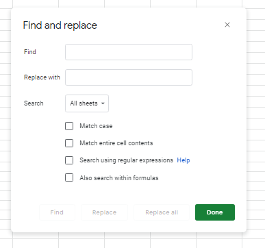Image resolution: width=265 pixels, height=248 pixels.
Task: Click the 'Find and replace' title text
Action: click(x=60, y=25)
